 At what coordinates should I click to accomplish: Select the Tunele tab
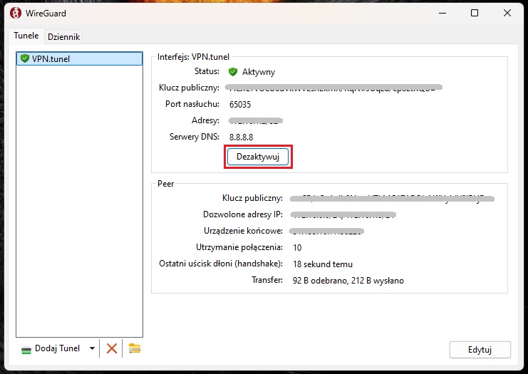26,36
